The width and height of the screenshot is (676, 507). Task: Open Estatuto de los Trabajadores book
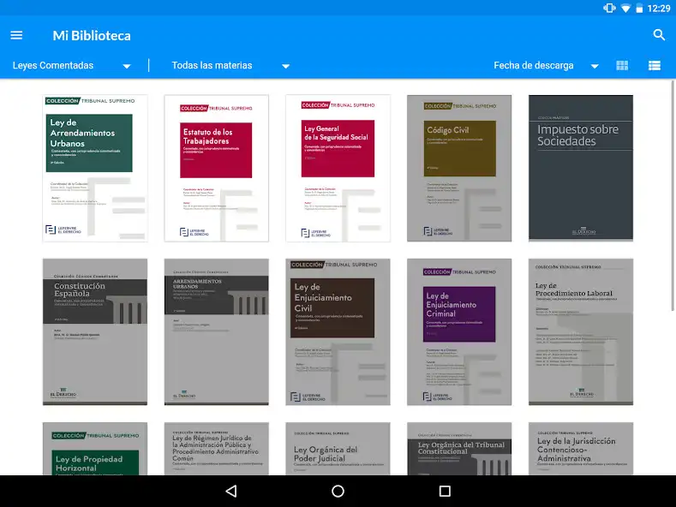216,168
